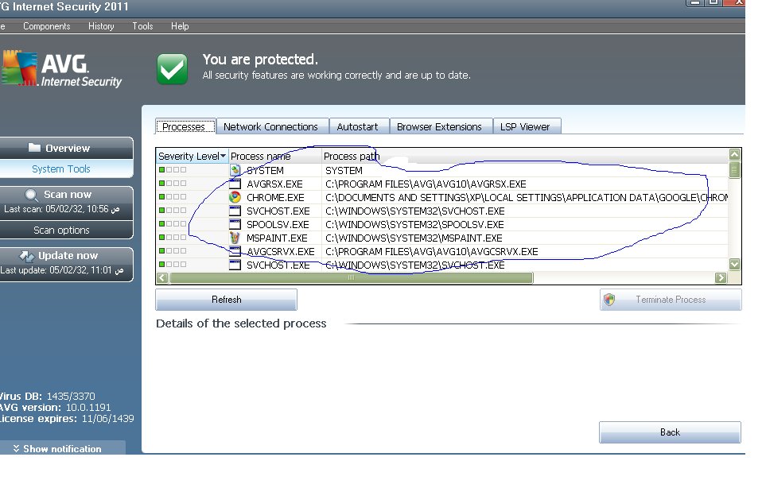The image size is (766, 488).
Task: Click the process list scroll down arrow
Action: pyautogui.click(x=734, y=264)
